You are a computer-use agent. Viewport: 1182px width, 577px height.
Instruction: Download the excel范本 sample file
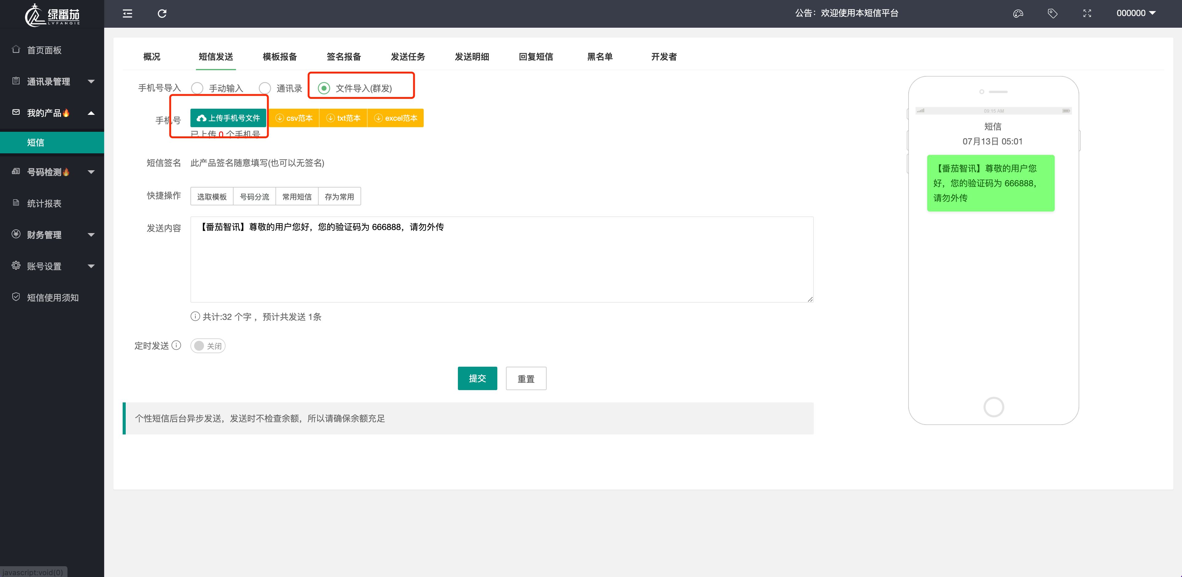[396, 118]
